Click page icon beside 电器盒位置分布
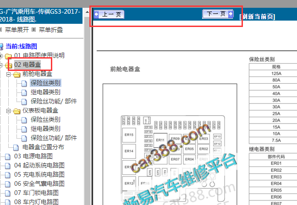The width and height of the screenshot is (297, 205). point(16,147)
